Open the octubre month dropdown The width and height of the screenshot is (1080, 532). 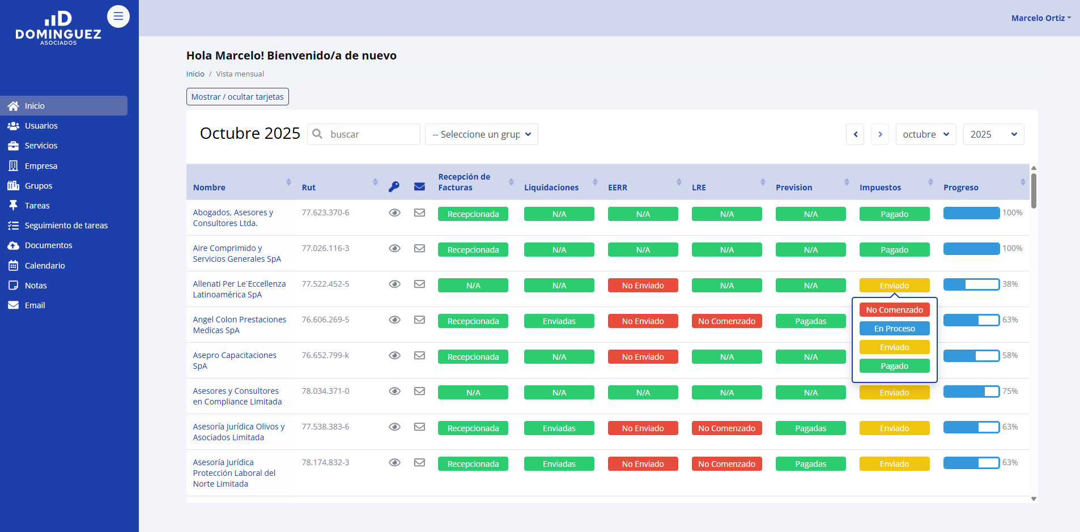(x=925, y=134)
